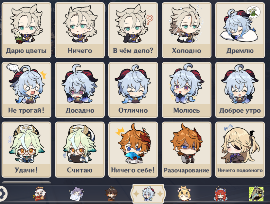The width and height of the screenshot is (270, 204).
Task: Send the "Ничего подобного" Fischl sticker
Action: coord(240,150)
